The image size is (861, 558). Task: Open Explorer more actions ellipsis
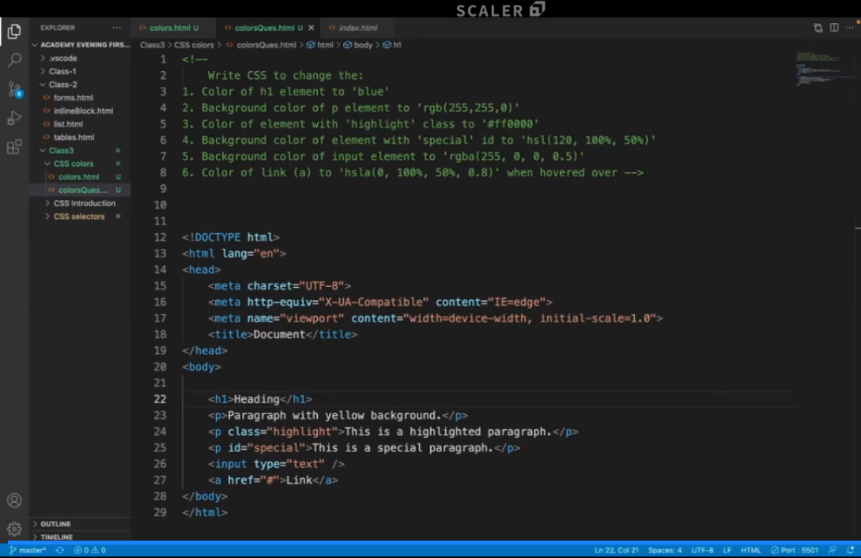pyautogui.click(x=117, y=28)
